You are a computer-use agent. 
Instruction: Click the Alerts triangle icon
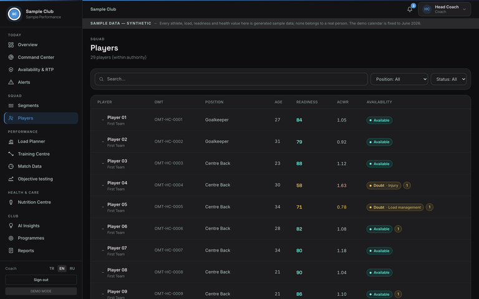tap(11, 82)
